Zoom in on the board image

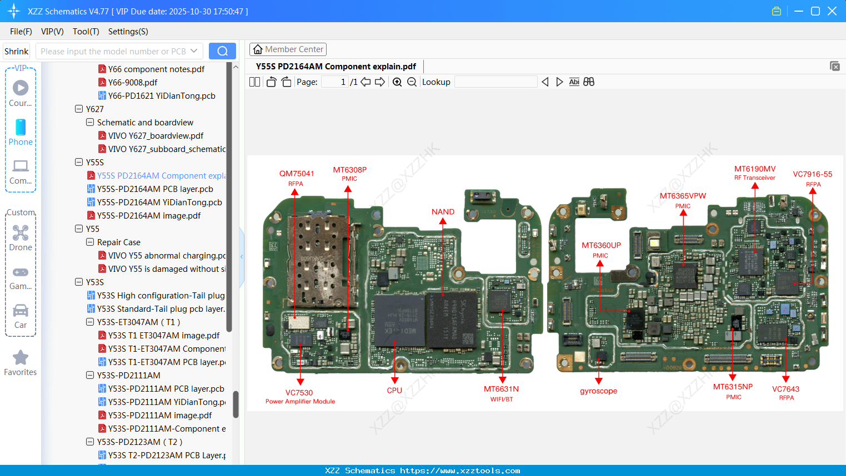click(397, 82)
